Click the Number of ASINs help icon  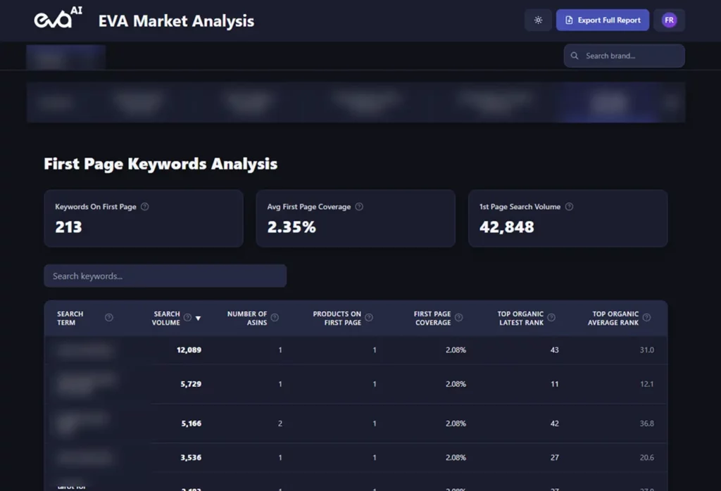click(x=275, y=318)
